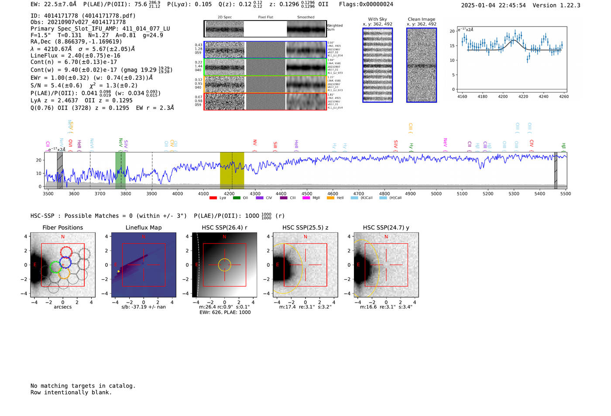
Task: Click the 'Smoothed' column header
Action: pos(305,17)
